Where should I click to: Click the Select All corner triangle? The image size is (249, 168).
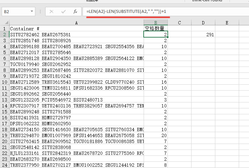click(6, 23)
